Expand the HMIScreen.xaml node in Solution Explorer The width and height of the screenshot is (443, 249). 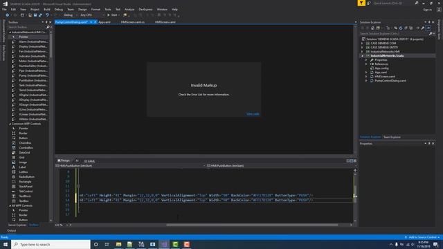366,77
